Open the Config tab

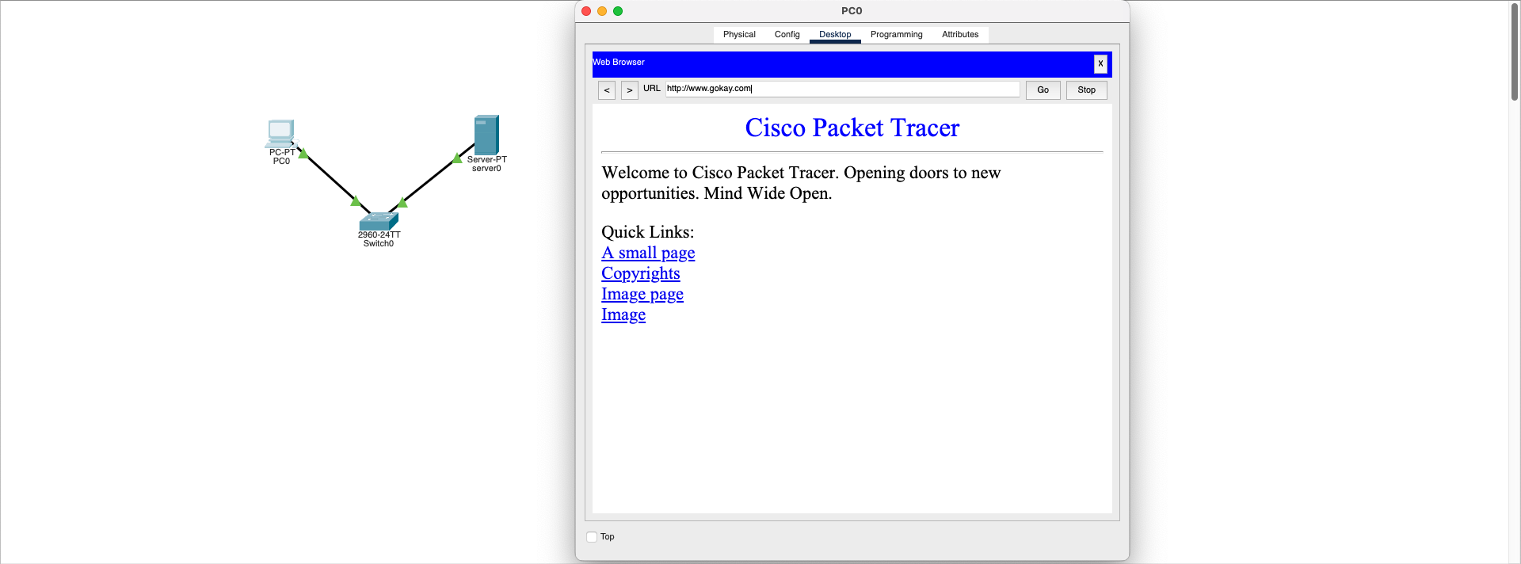(787, 35)
